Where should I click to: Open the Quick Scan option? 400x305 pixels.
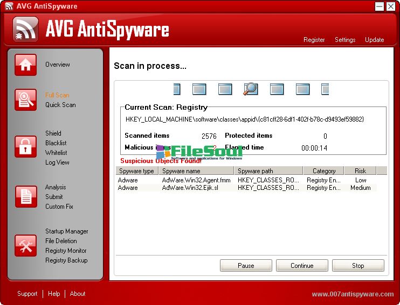coord(60,105)
